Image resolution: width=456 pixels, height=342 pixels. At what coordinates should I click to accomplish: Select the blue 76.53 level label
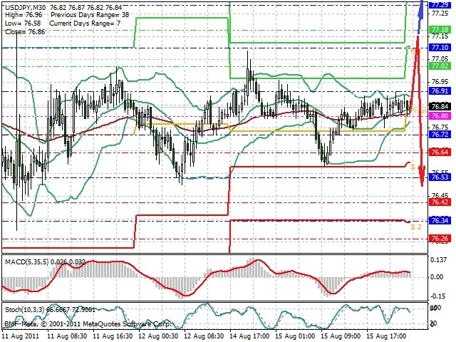(x=440, y=177)
